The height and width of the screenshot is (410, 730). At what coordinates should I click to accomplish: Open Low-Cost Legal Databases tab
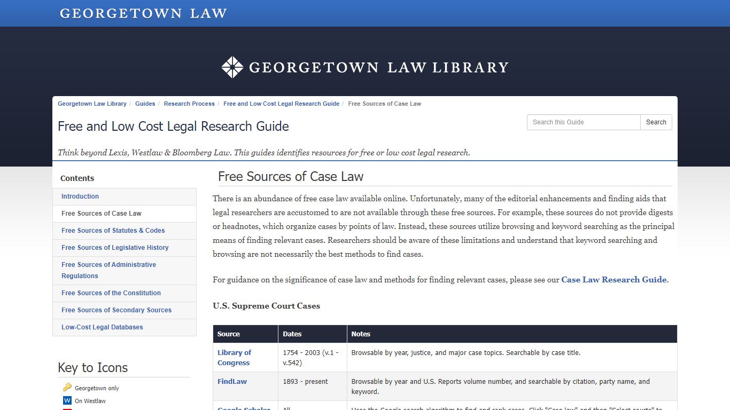tap(125, 327)
